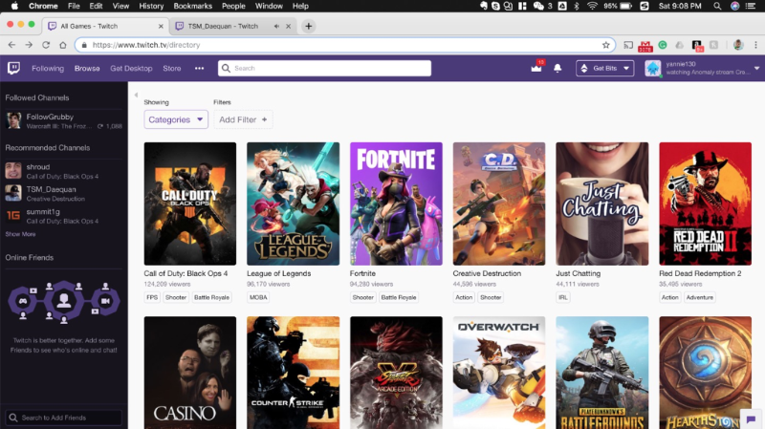Open Call of Duty: Black Ops 4 cover
Screen dimensions: 765x429
tap(189, 204)
